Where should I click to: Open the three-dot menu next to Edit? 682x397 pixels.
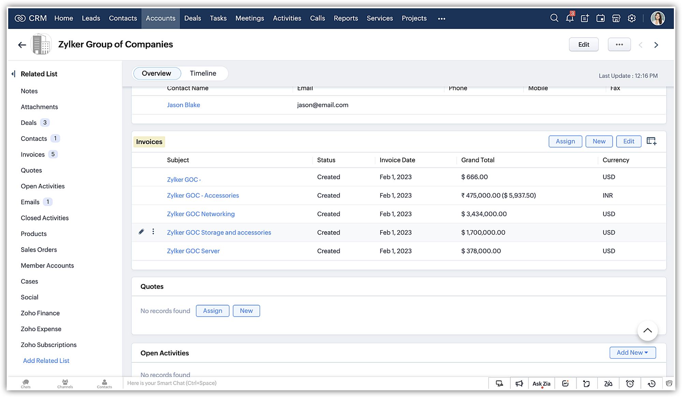(x=619, y=45)
